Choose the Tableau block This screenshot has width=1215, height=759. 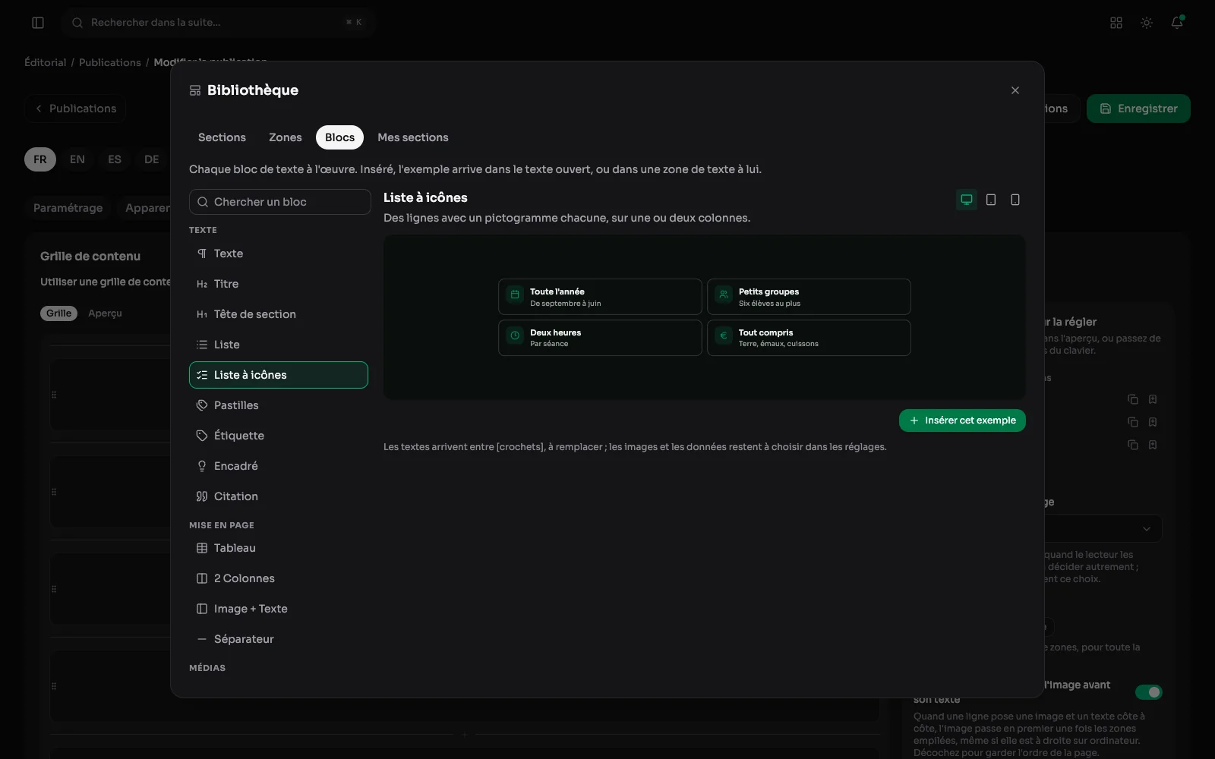279,548
